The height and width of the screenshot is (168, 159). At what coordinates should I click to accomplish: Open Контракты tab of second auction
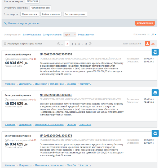point(85,124)
